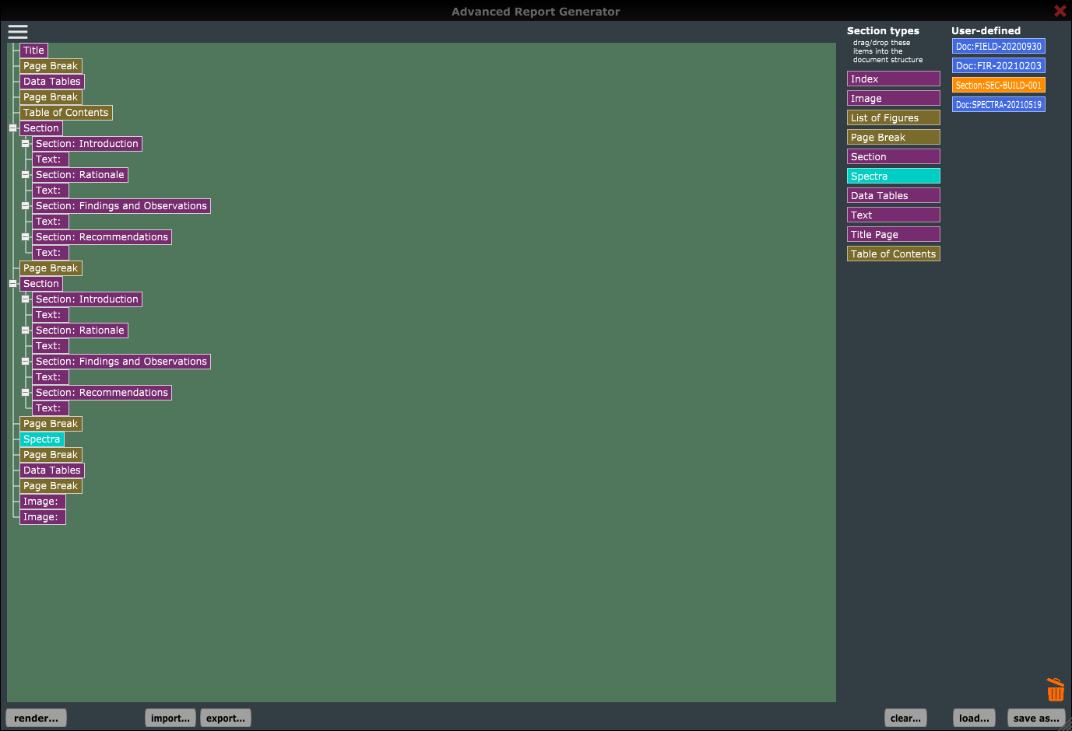Click the render... button
This screenshot has height=731, width=1072.
[x=36, y=718]
